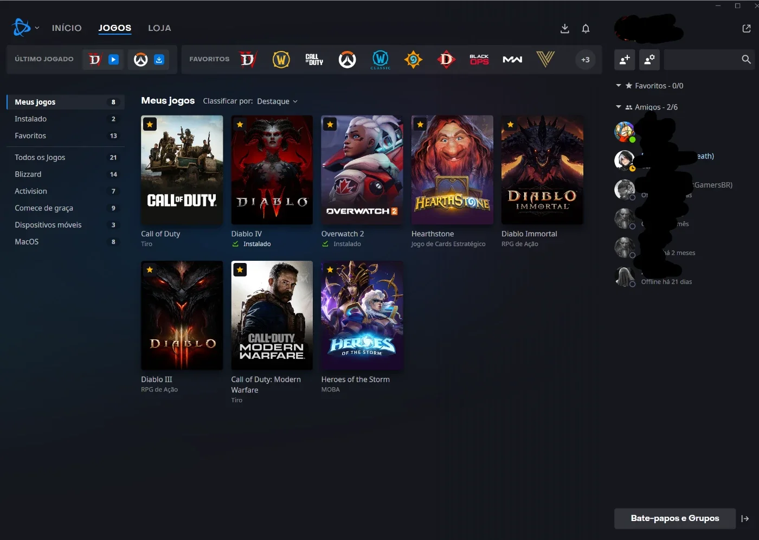Filter by Blizzard games

point(66,174)
